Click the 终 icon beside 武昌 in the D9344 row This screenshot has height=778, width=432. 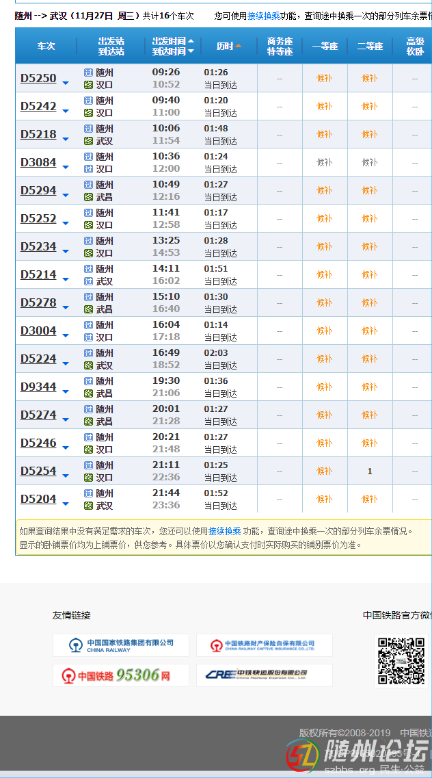(88, 393)
